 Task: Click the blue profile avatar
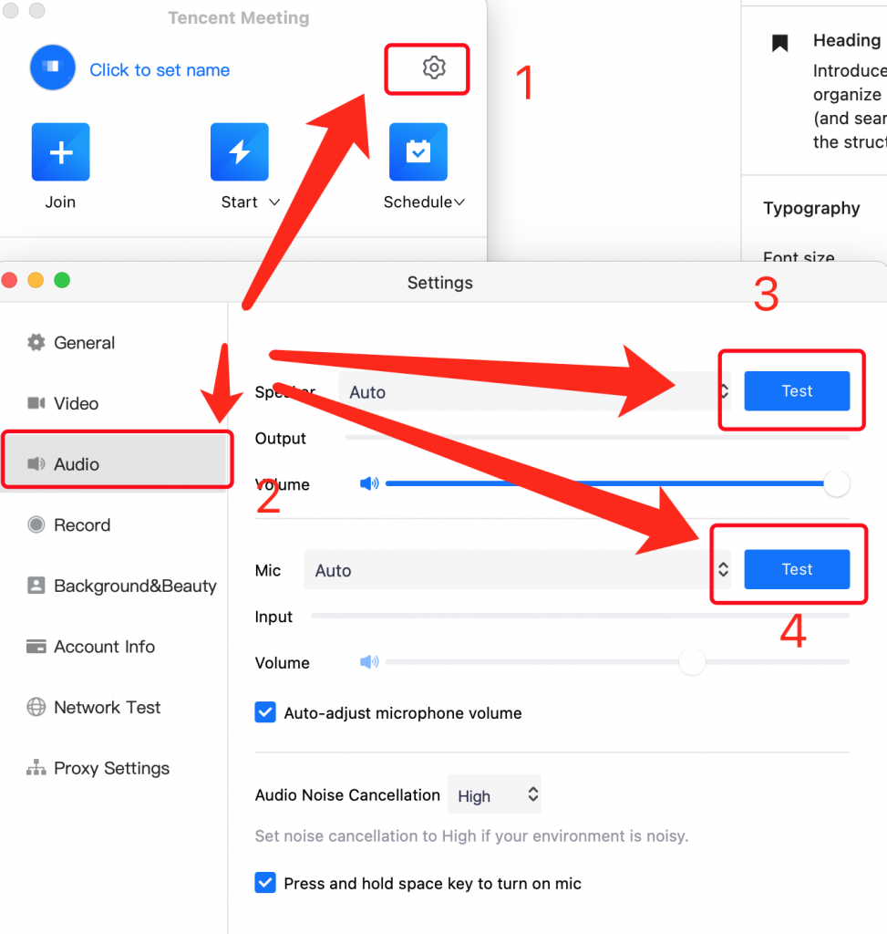(x=52, y=67)
